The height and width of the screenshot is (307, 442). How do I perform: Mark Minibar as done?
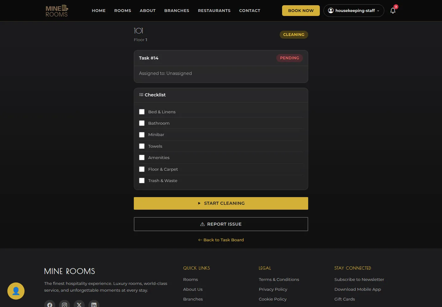tap(142, 135)
